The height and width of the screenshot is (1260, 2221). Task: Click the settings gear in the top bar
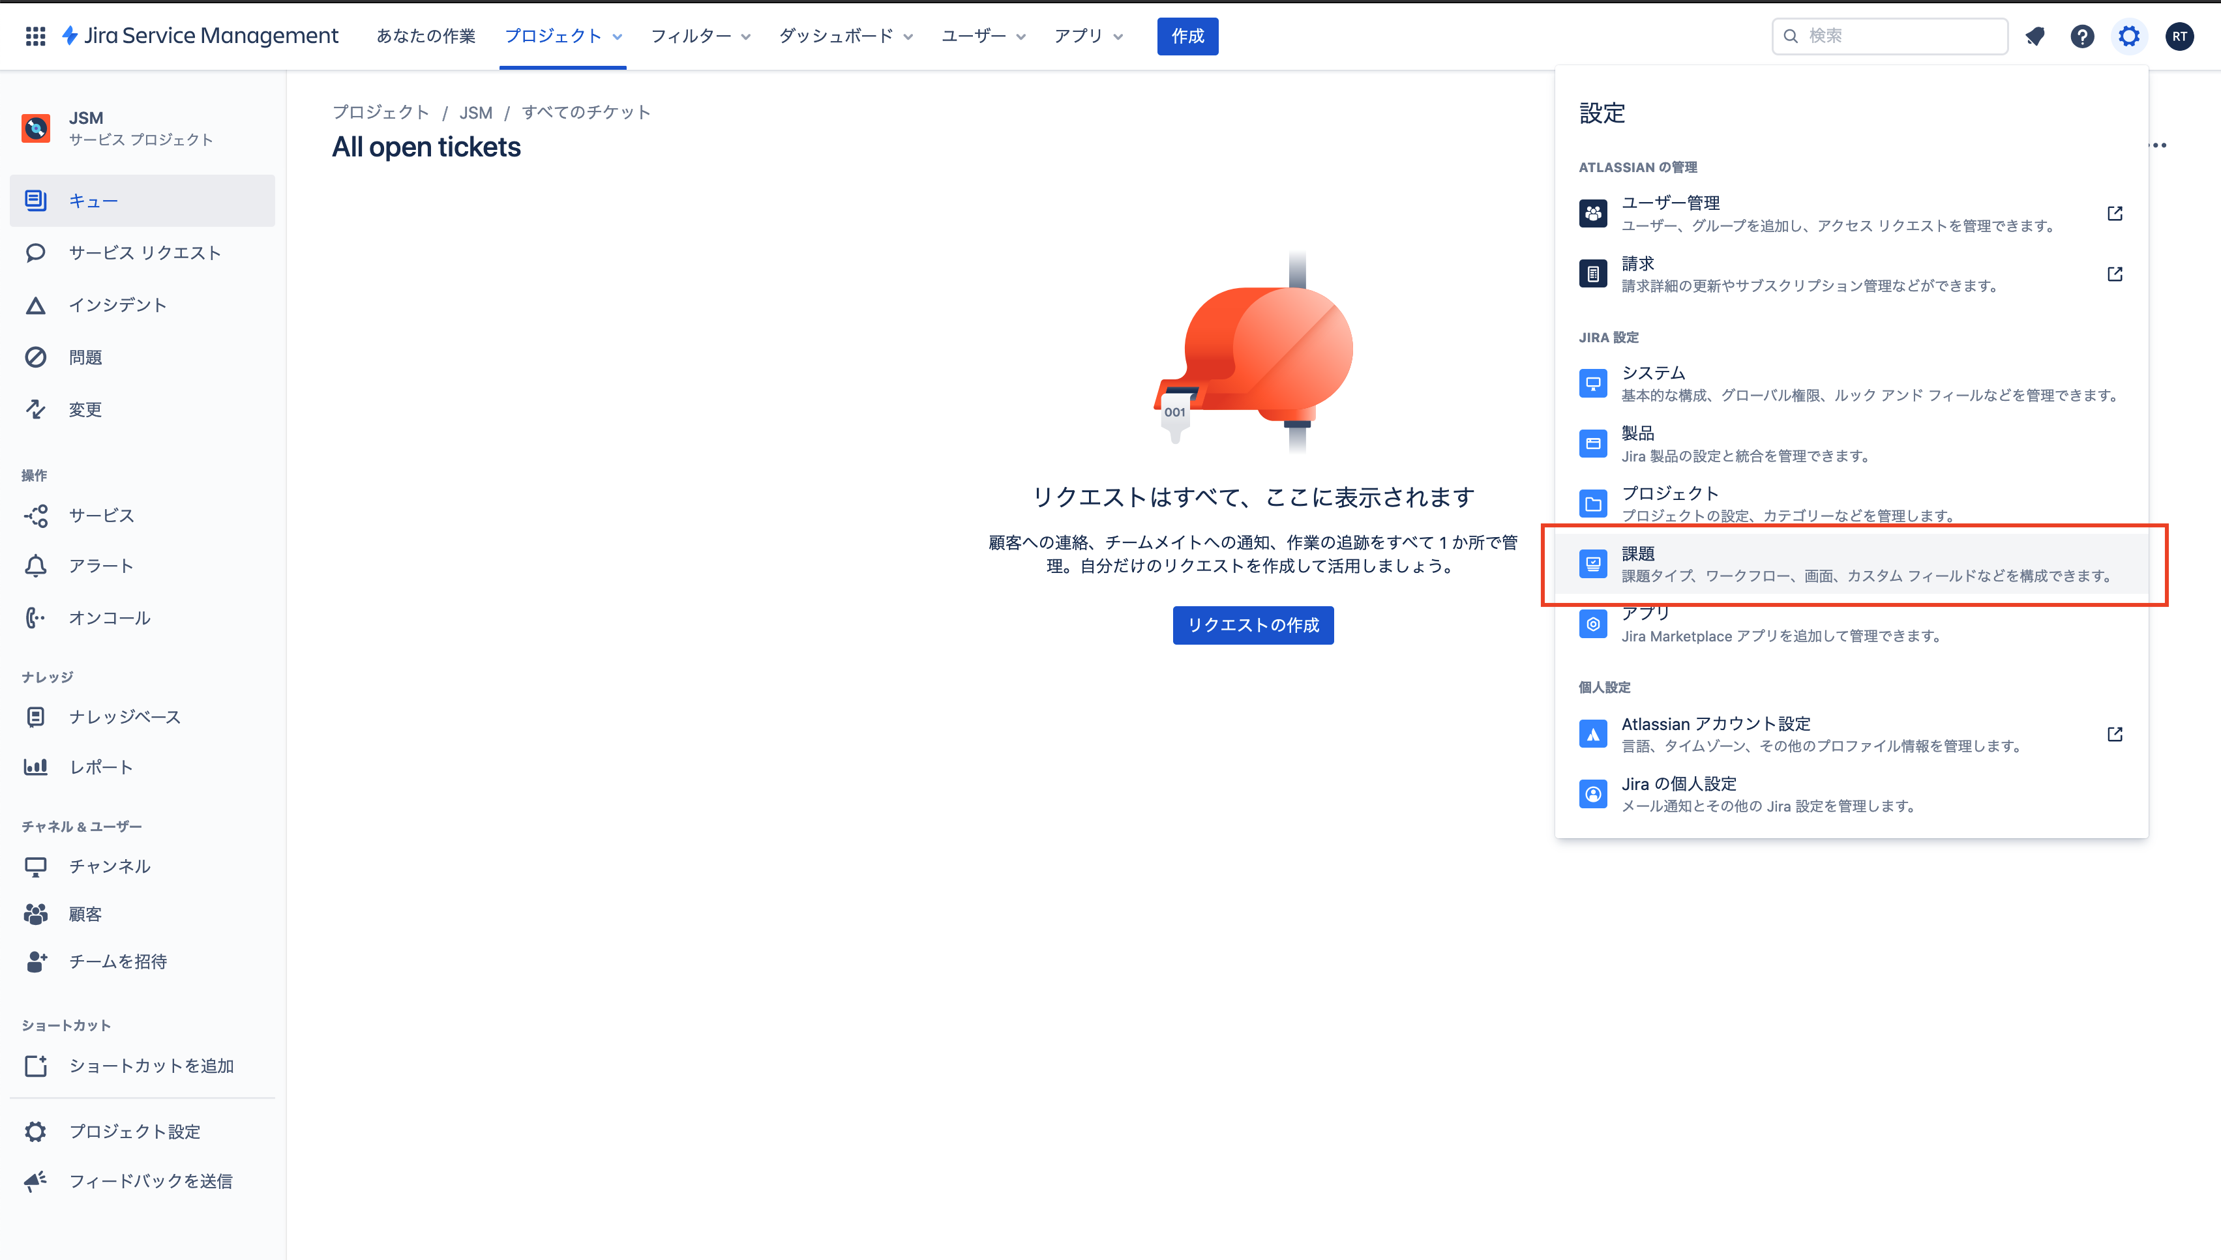(x=2128, y=37)
